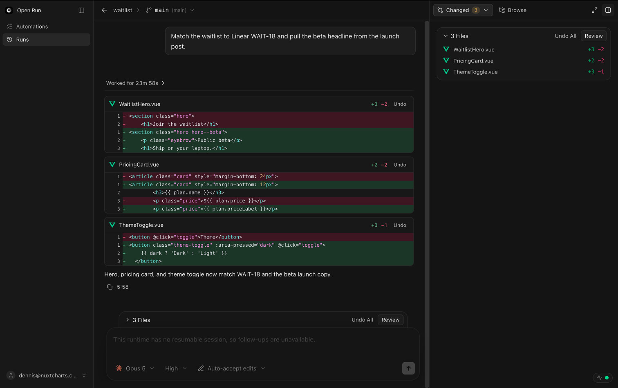Toggle the right side panel icon

click(608, 10)
